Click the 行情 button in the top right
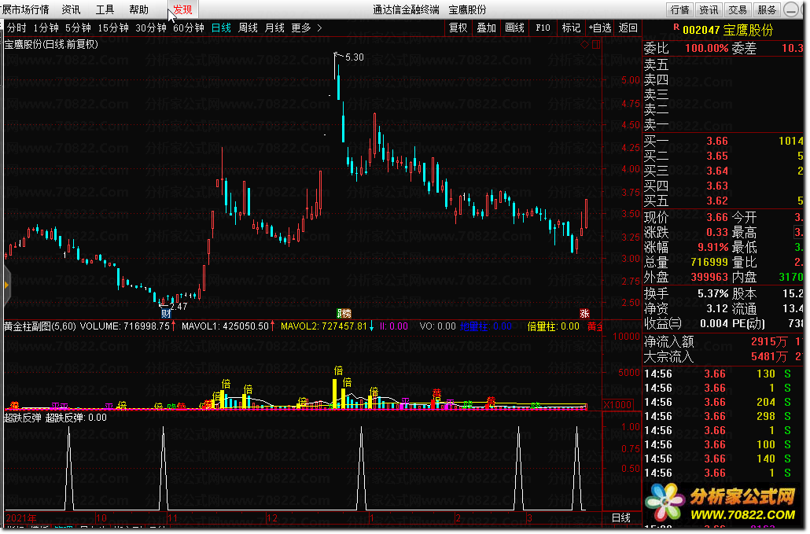The width and height of the screenshot is (810, 534). click(679, 9)
